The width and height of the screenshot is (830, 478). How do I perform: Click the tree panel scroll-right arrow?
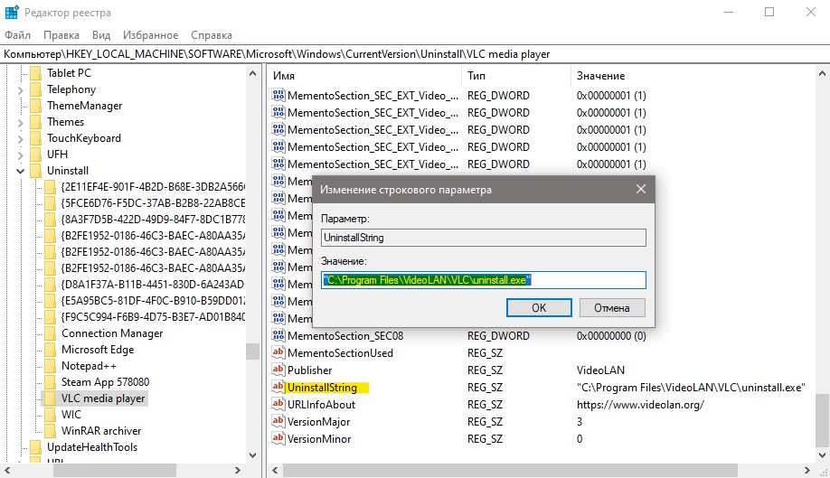tap(238, 470)
